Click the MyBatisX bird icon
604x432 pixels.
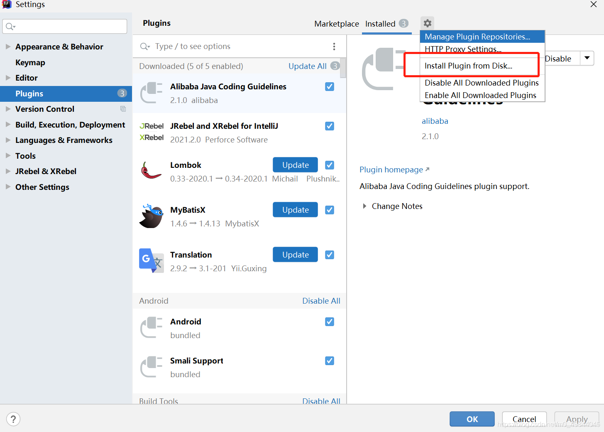pyautogui.click(x=151, y=216)
